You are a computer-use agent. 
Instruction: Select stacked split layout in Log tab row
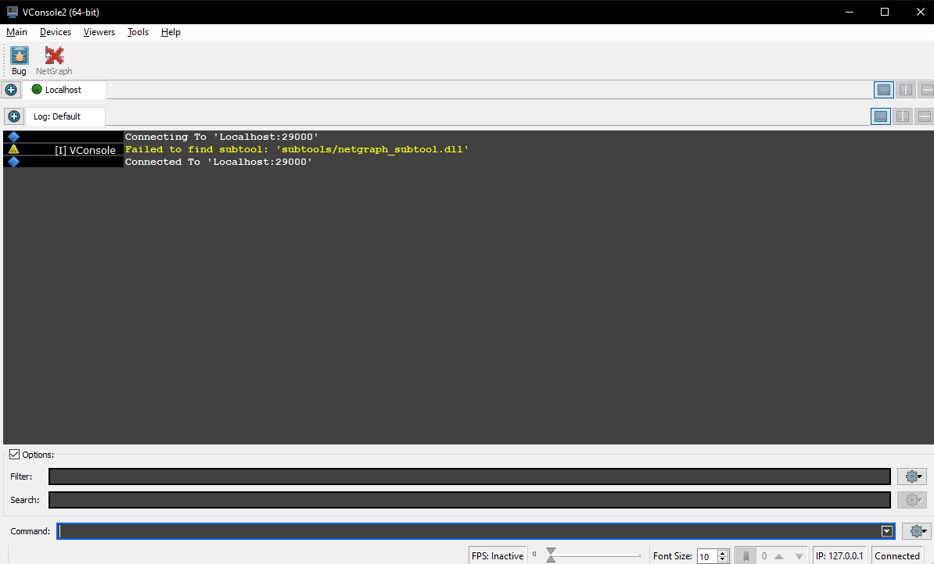point(924,116)
